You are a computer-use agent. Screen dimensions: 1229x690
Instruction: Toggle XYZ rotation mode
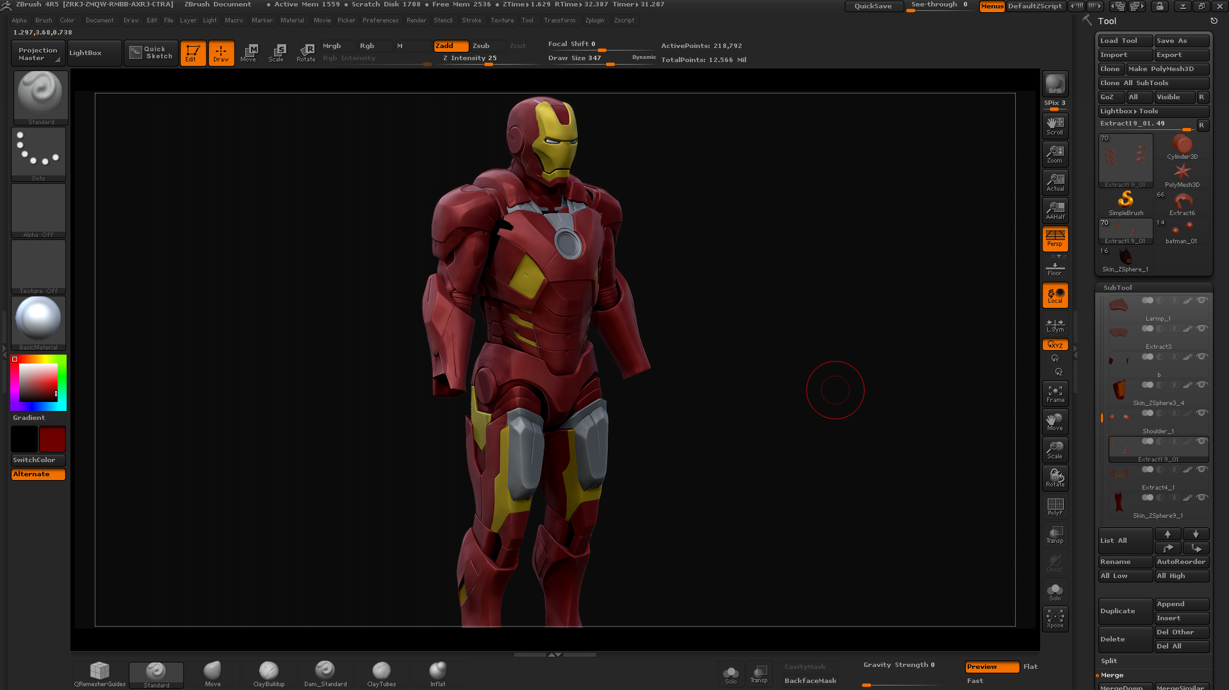(x=1055, y=345)
